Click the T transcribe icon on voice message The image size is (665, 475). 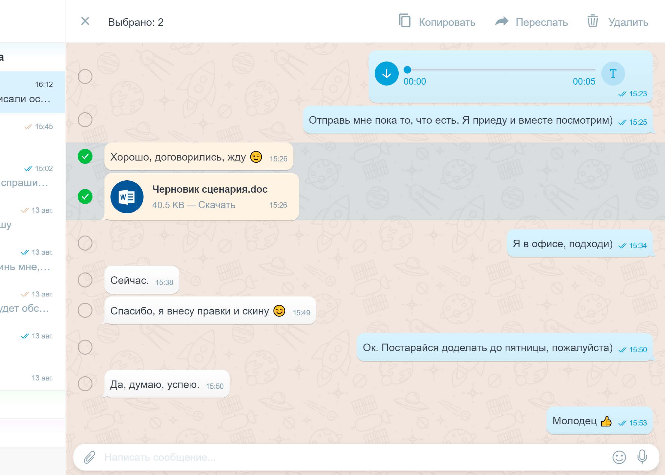(613, 74)
